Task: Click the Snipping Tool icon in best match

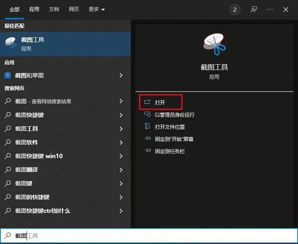Action: click(x=11, y=43)
